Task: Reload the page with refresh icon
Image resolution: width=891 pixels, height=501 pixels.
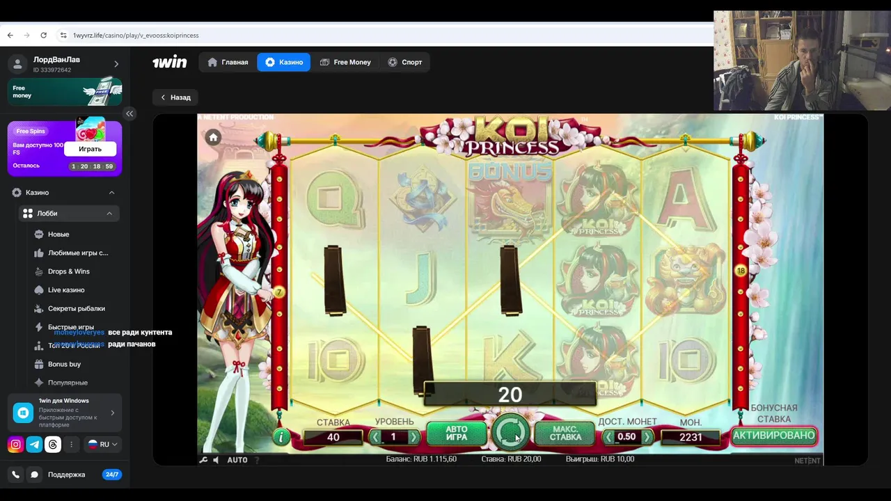Action: (x=44, y=35)
